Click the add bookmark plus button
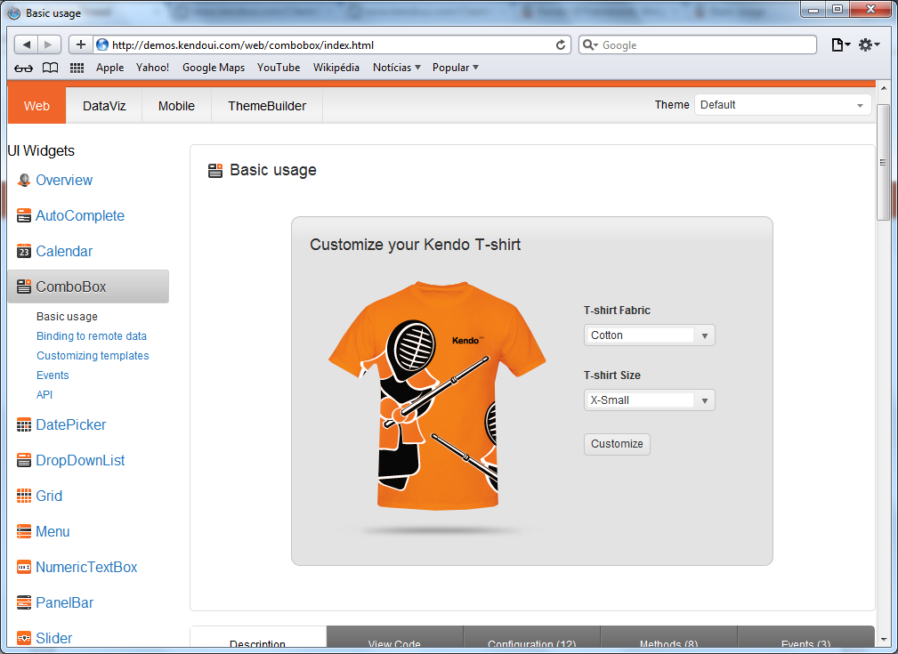 (x=81, y=44)
